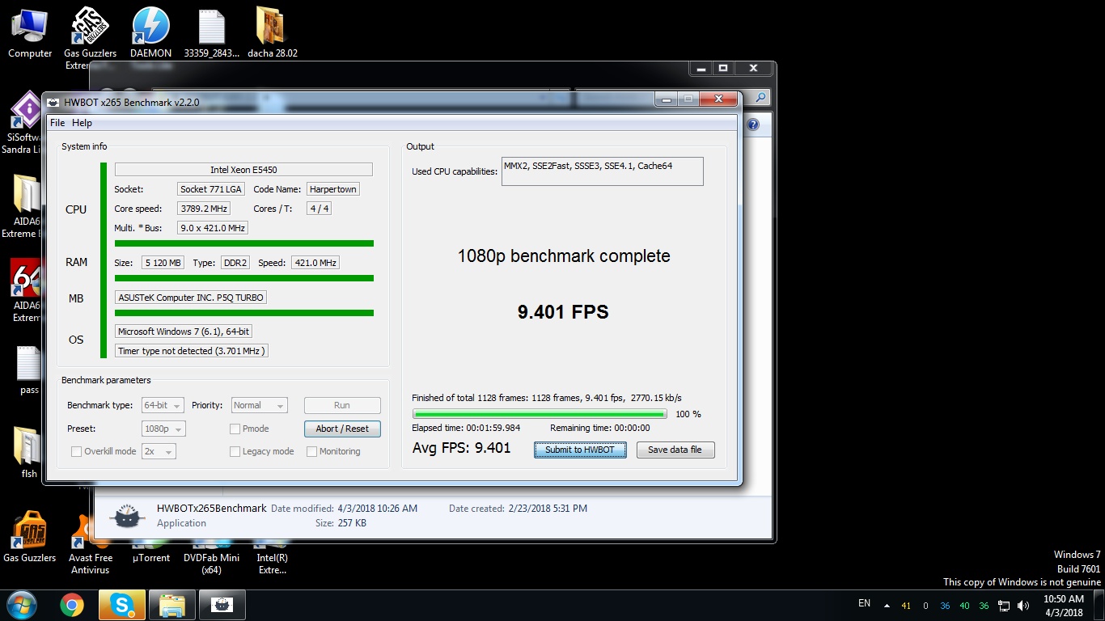Open the Intel(R) Extreme shortcut

click(x=272, y=556)
